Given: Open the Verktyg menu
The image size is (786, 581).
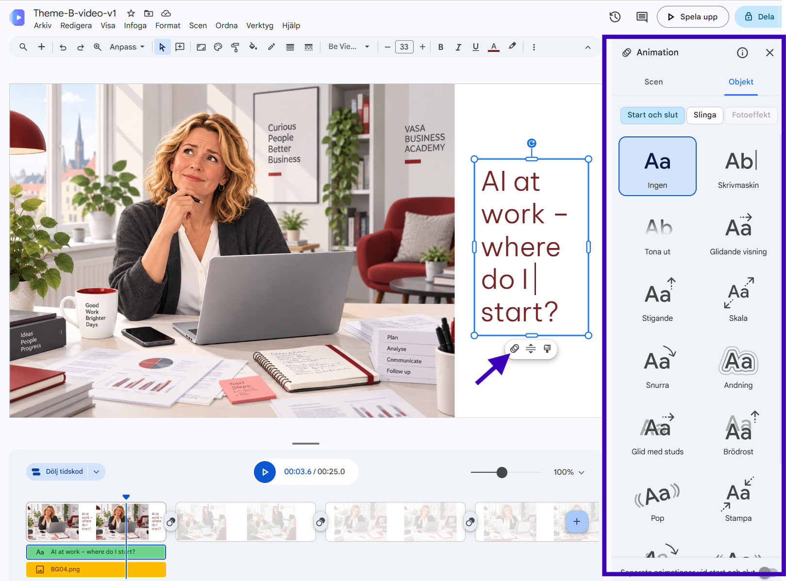Looking at the screenshot, I should tap(260, 26).
